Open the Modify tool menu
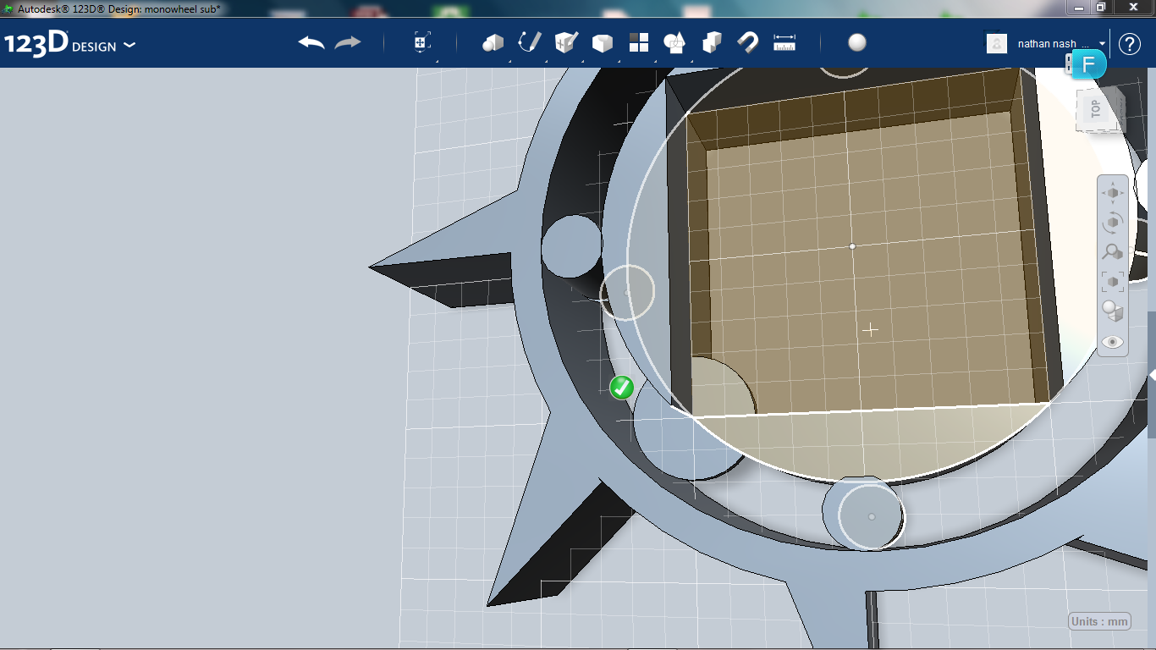 point(602,43)
